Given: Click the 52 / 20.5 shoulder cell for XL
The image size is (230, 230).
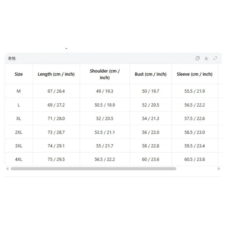Looking at the screenshot, I should tap(105, 118).
